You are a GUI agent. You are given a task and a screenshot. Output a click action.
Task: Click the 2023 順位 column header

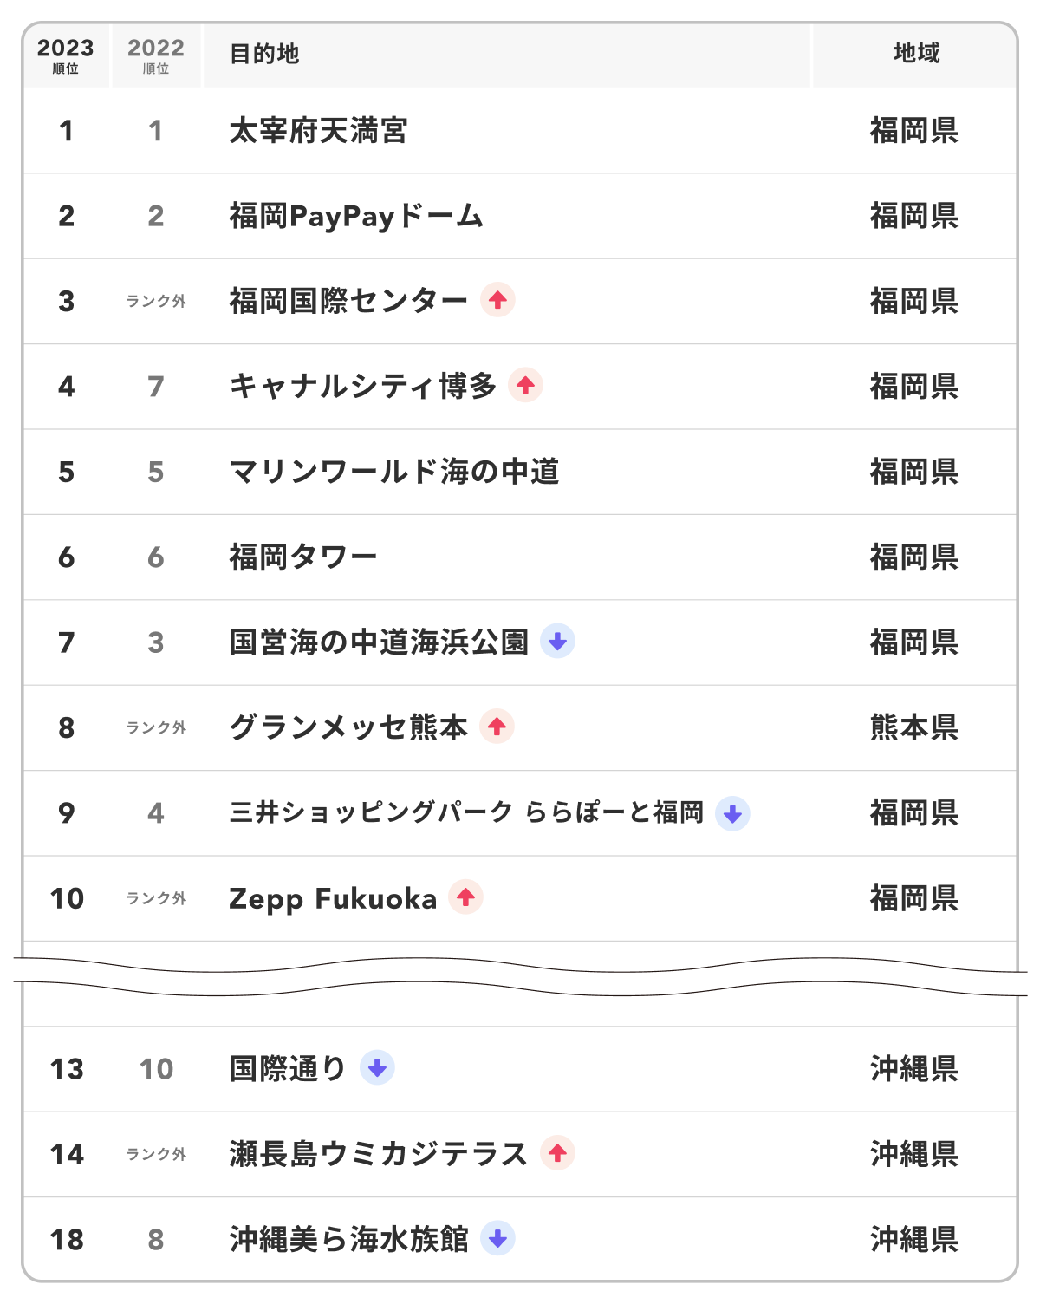point(66,55)
